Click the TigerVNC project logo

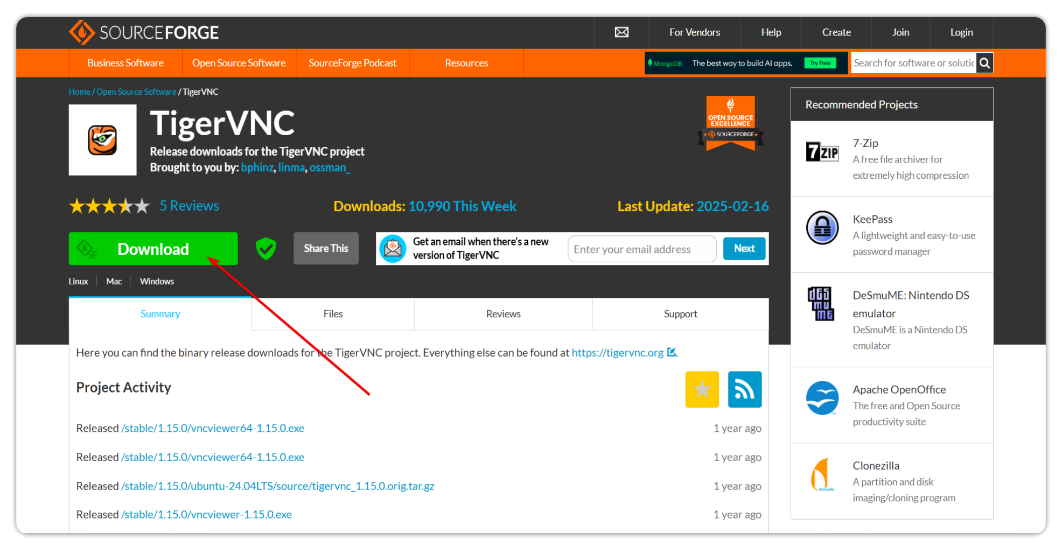[102, 140]
